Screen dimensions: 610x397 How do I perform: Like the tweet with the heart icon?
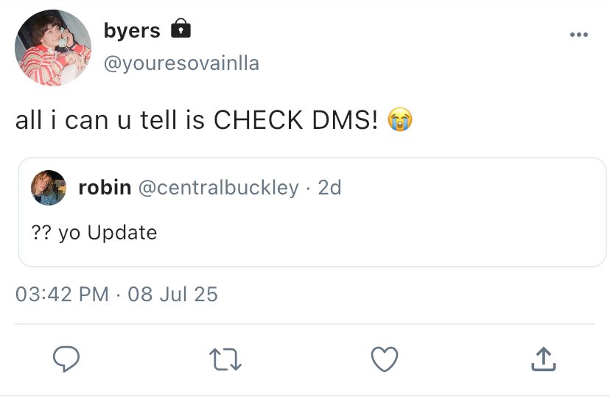384,359
